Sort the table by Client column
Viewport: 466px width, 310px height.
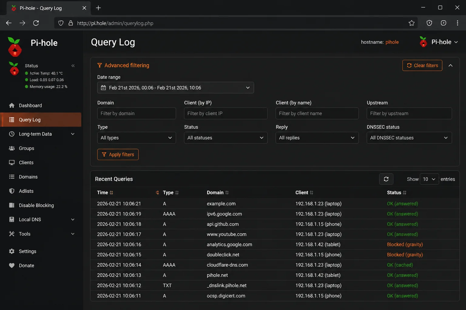(304, 193)
